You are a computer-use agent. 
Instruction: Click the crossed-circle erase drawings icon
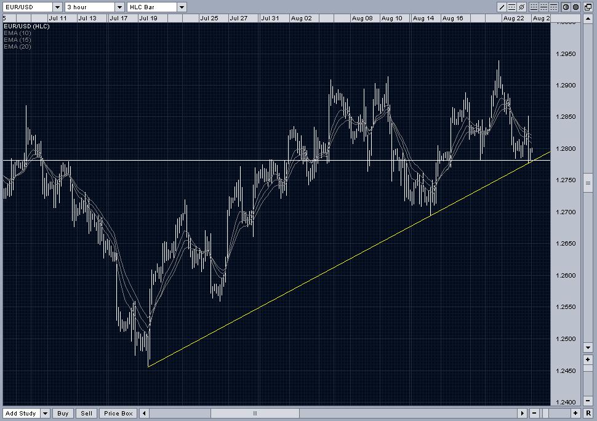click(x=521, y=7)
